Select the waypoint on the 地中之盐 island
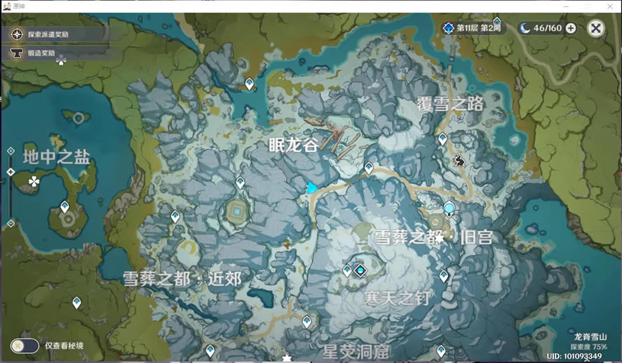Image resolution: width=622 pixels, height=363 pixels. coord(65,207)
